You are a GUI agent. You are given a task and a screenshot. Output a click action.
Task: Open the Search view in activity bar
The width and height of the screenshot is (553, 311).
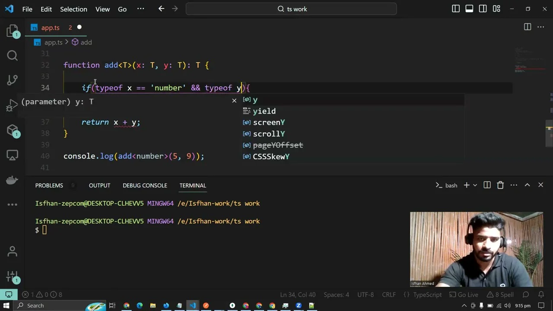click(x=12, y=55)
